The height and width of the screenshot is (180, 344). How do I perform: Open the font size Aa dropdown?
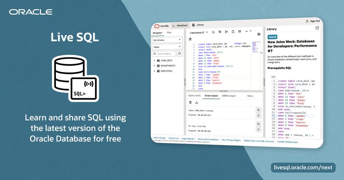coord(249,31)
